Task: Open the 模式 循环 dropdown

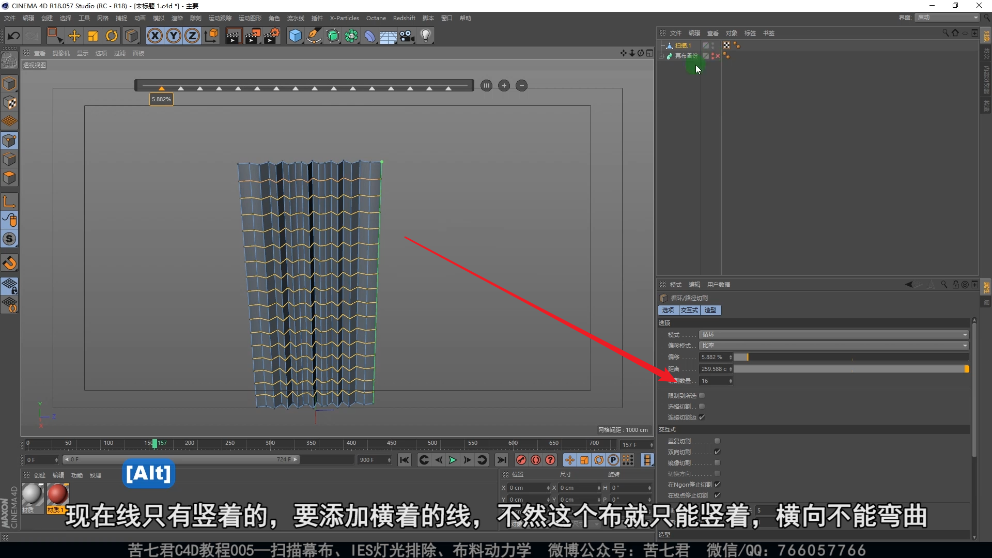Action: [x=833, y=335]
